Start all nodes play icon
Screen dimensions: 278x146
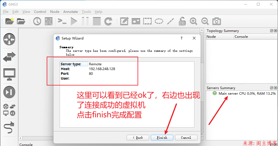[x=74, y=21]
